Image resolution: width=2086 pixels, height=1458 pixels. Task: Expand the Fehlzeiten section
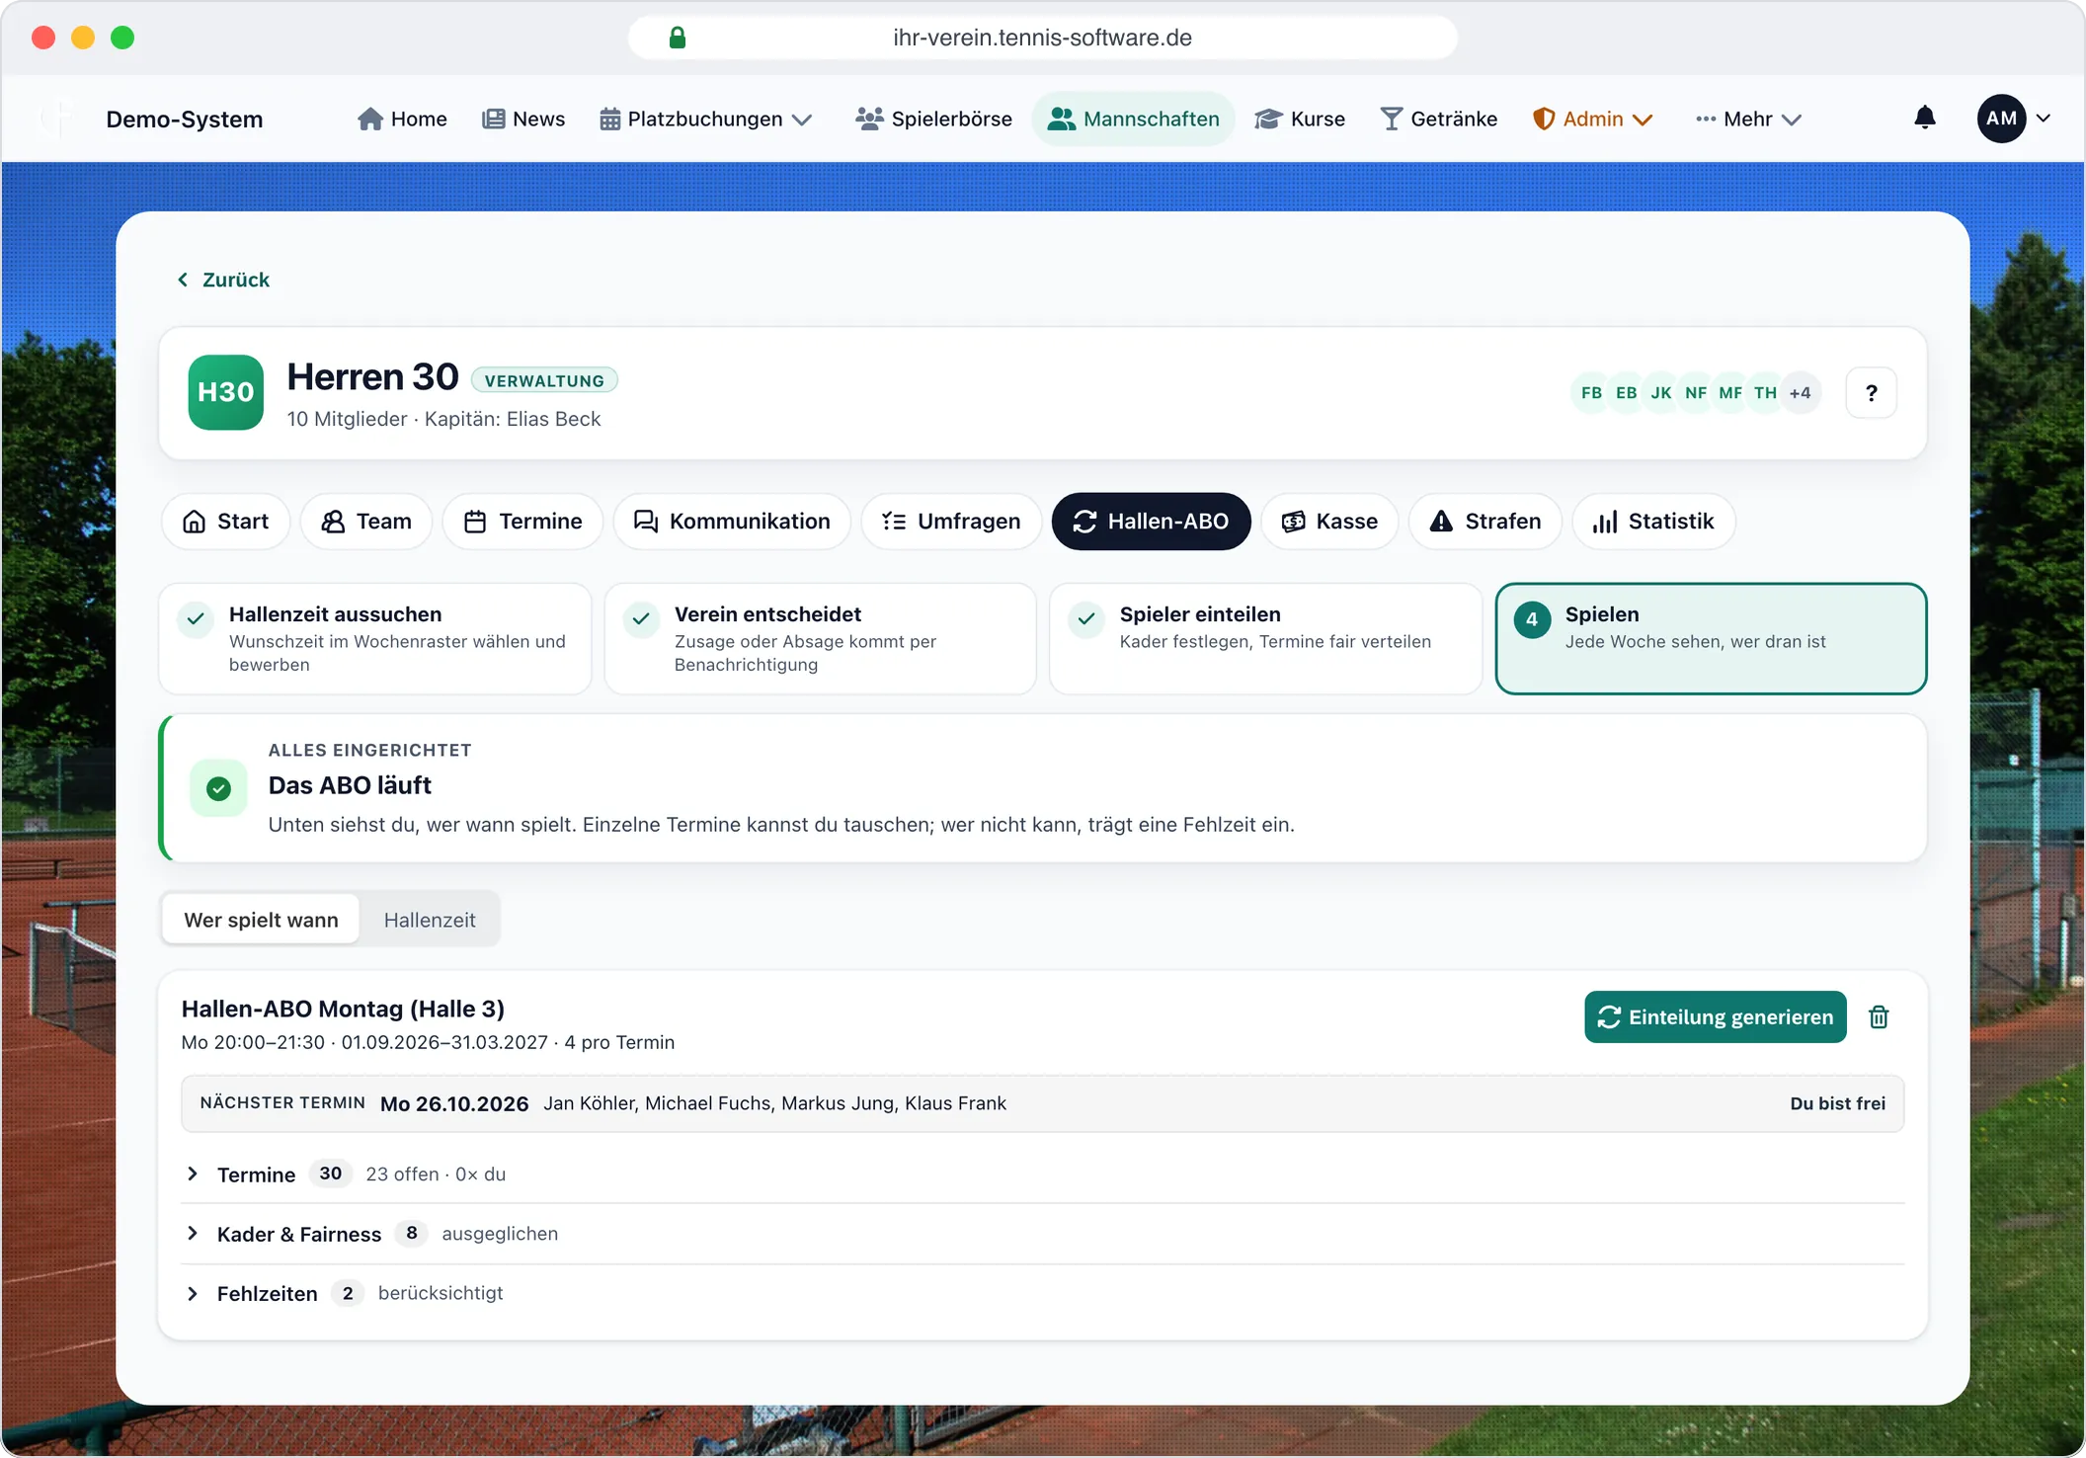(x=1042, y=1293)
